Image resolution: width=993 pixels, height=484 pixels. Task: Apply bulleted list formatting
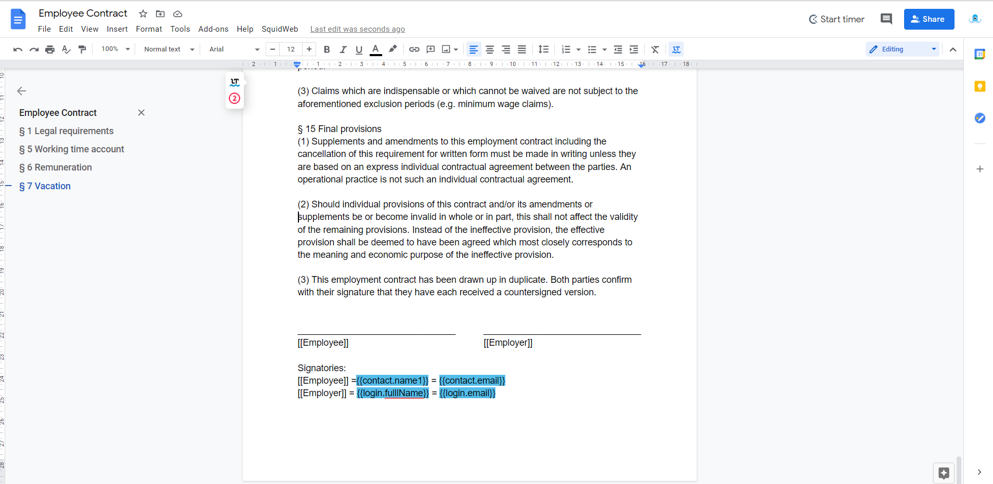coord(592,49)
